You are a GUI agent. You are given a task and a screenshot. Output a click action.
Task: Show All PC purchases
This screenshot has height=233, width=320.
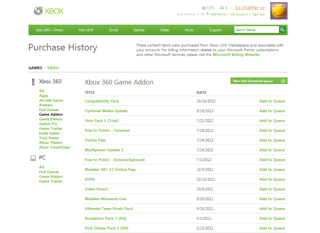click(x=42, y=167)
